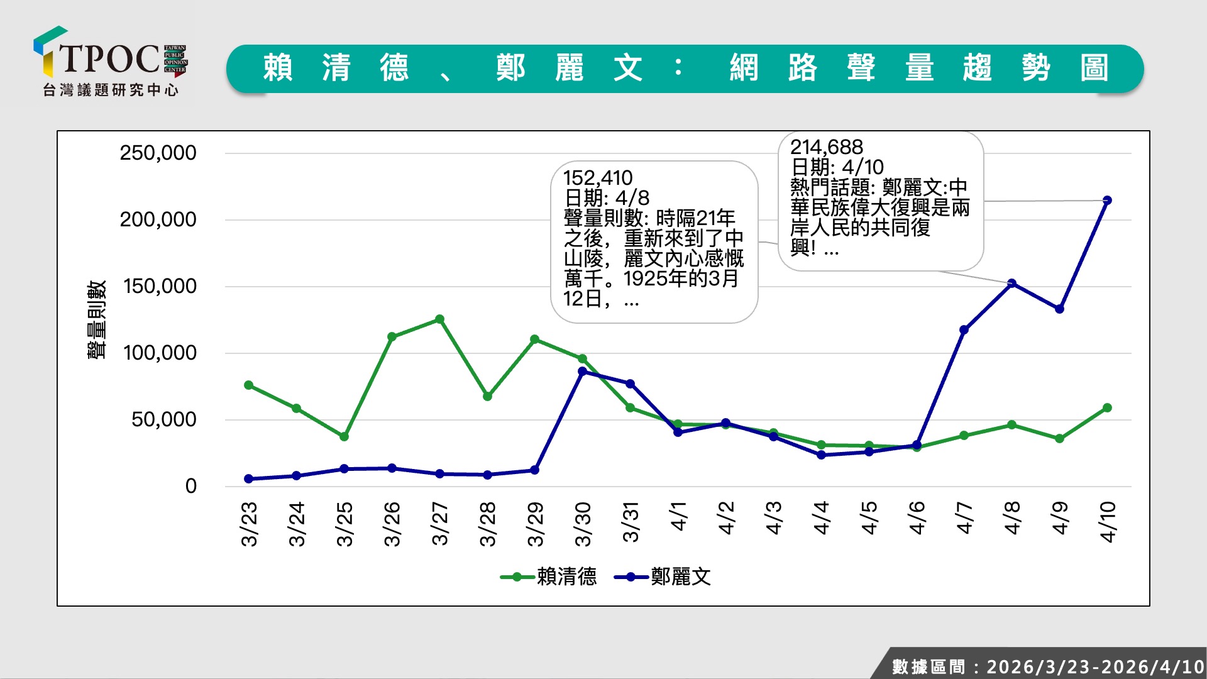
Task: Click the 152,410 callout annotation box
Action: click(x=654, y=241)
